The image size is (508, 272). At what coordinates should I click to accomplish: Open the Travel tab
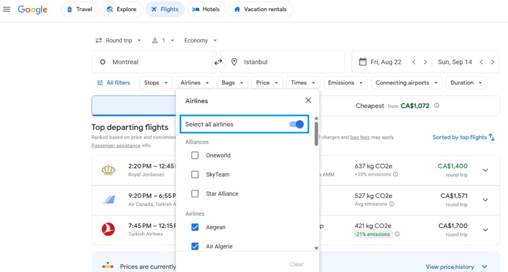79,9
